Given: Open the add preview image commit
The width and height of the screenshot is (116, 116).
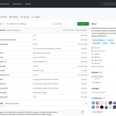Looking at the screenshot, I should (x=40, y=93).
